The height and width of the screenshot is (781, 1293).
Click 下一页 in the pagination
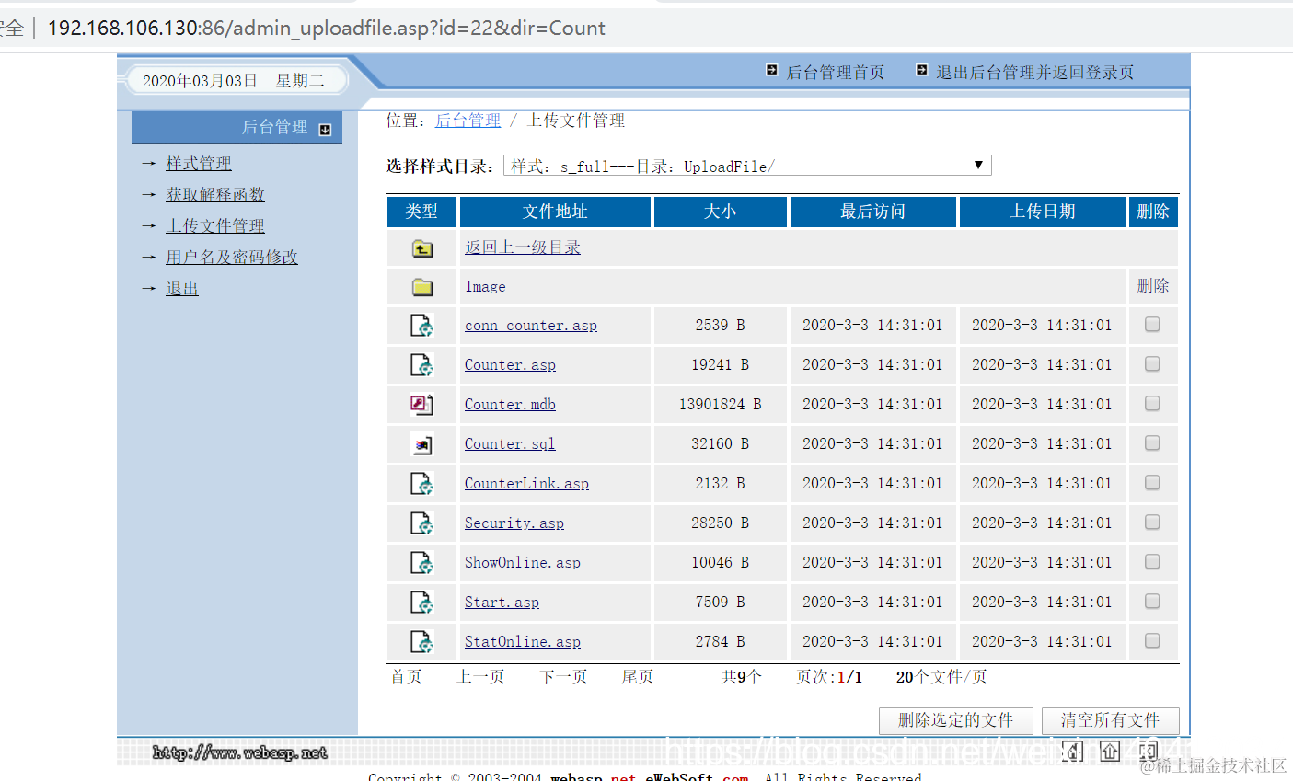[563, 677]
